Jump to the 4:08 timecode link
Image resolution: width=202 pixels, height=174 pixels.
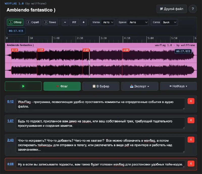pos(10,164)
